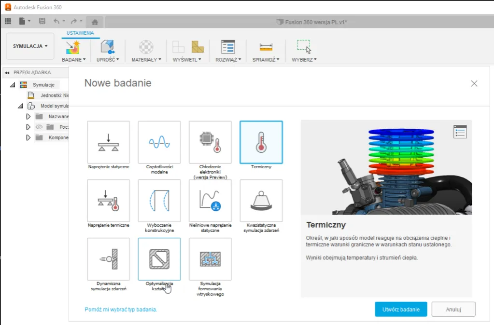Select Chłodzenie elektroniki study tile

coord(210,142)
